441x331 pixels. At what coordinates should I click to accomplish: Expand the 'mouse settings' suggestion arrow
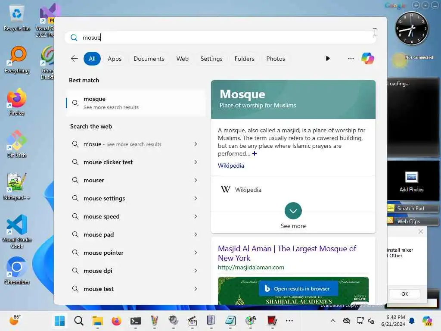[196, 198]
